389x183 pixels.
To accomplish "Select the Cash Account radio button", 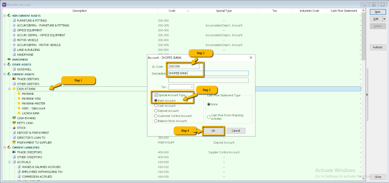I will 156,106.
